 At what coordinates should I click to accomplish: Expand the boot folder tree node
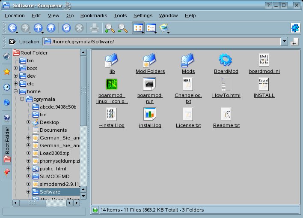pyautogui.click(x=16, y=68)
